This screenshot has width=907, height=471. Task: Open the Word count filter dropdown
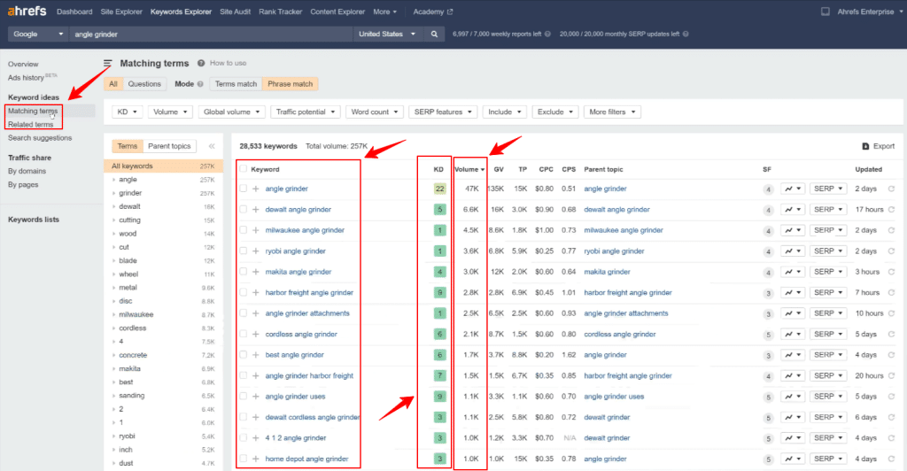375,112
